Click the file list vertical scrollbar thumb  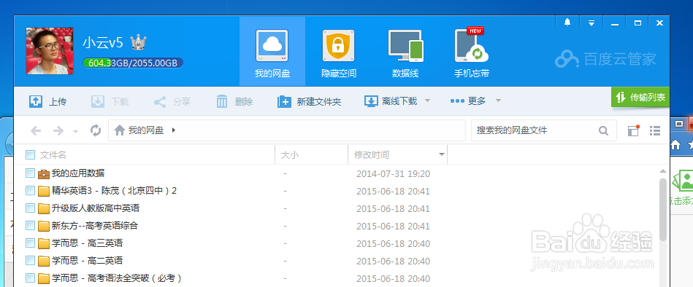663,210
